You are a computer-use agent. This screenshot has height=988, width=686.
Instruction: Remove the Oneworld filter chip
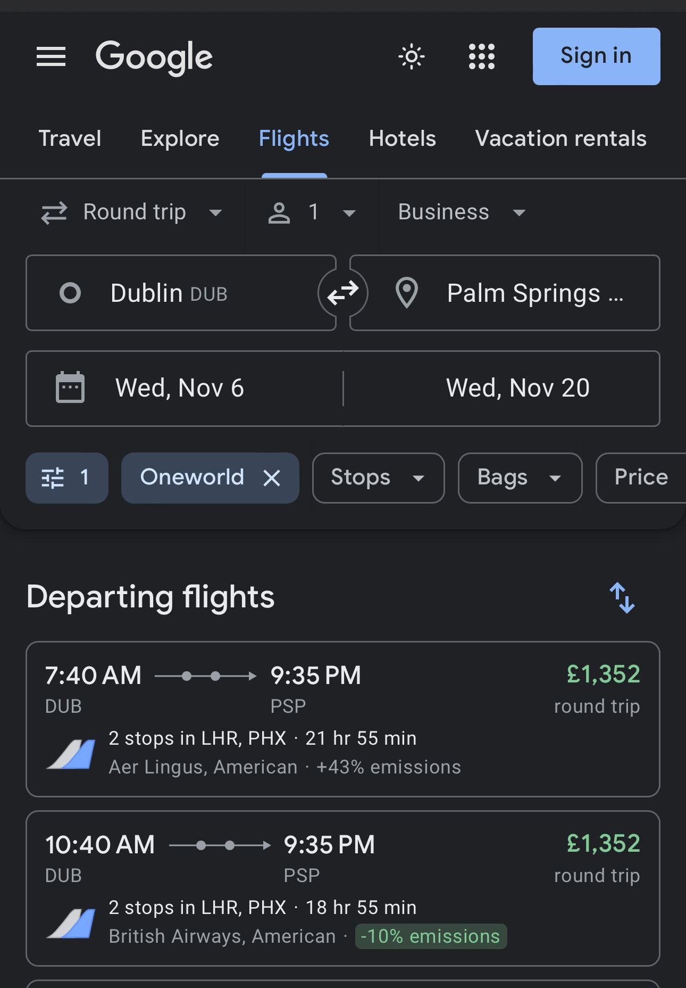point(272,478)
